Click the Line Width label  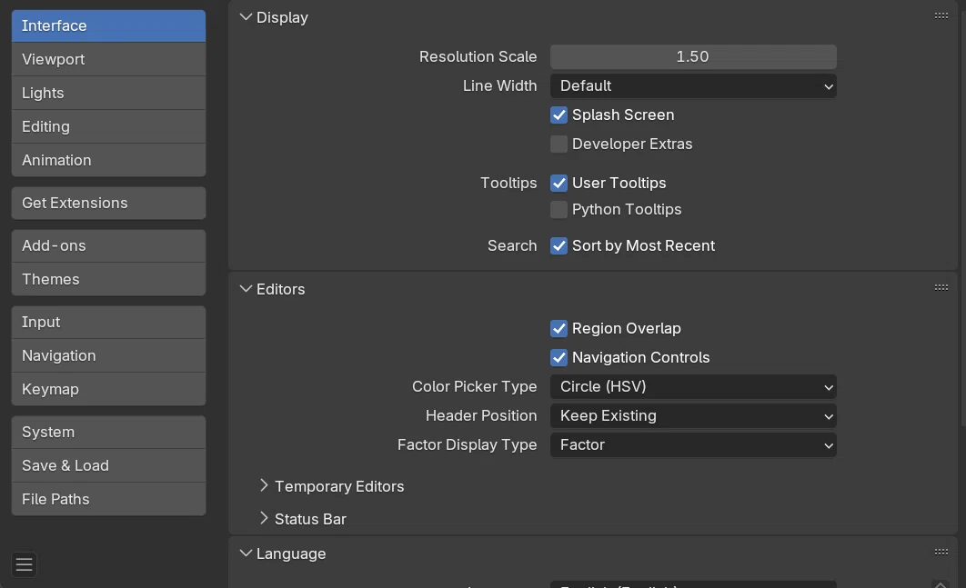point(499,85)
